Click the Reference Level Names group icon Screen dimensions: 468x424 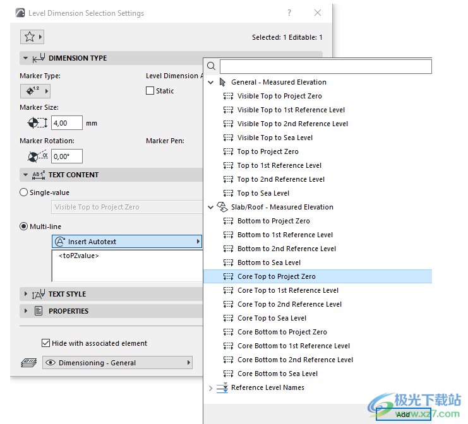(x=222, y=388)
